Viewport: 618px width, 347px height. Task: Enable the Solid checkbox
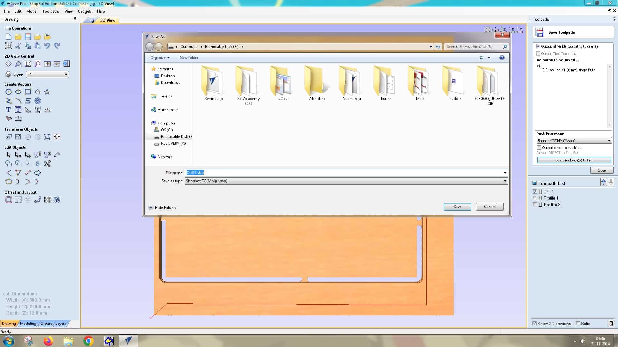(578, 324)
